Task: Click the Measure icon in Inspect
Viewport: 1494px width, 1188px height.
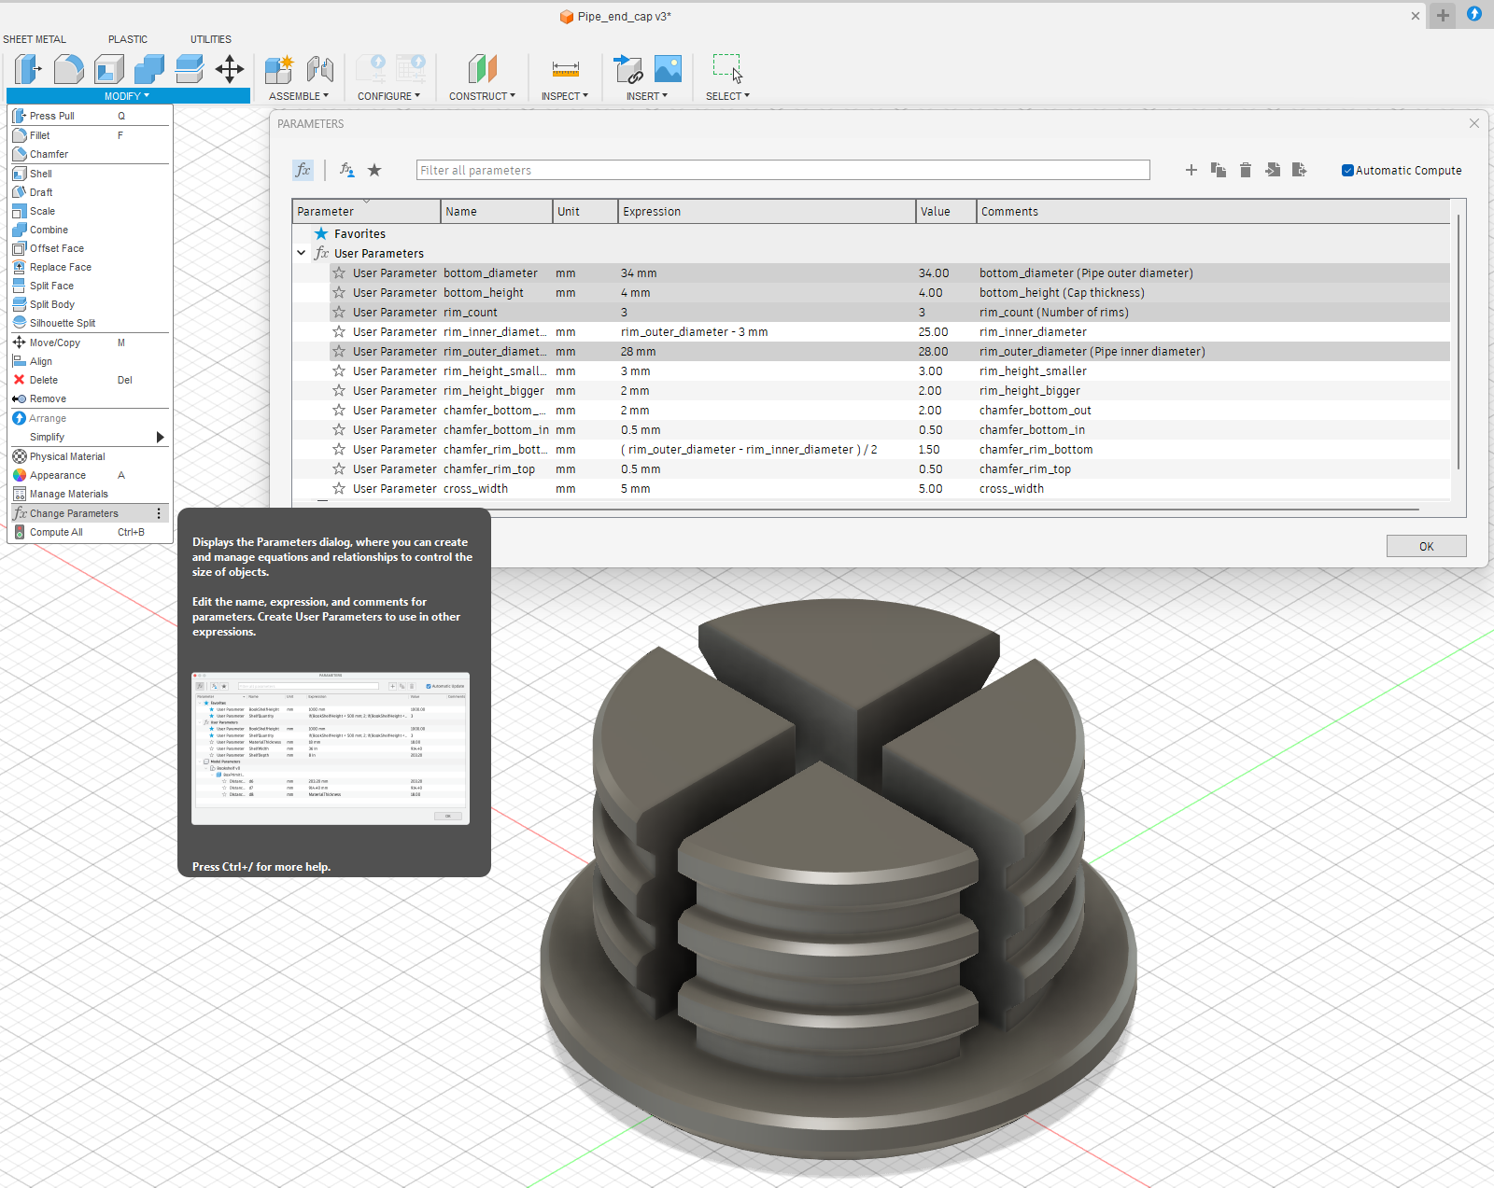Action: 566,69
